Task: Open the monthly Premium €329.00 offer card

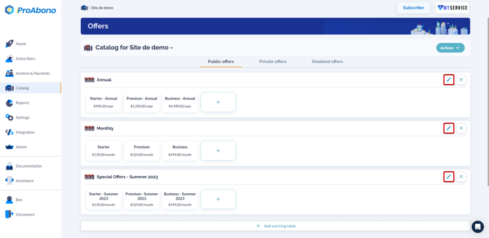Action: tap(142, 151)
